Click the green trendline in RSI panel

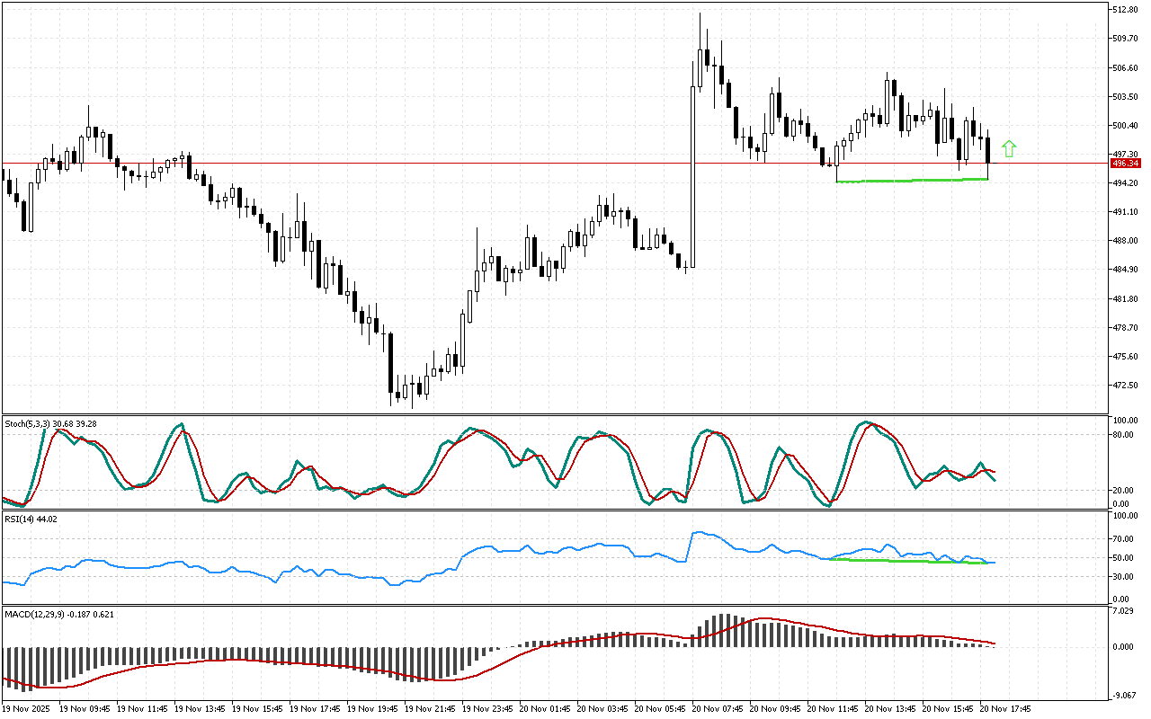click(x=908, y=561)
